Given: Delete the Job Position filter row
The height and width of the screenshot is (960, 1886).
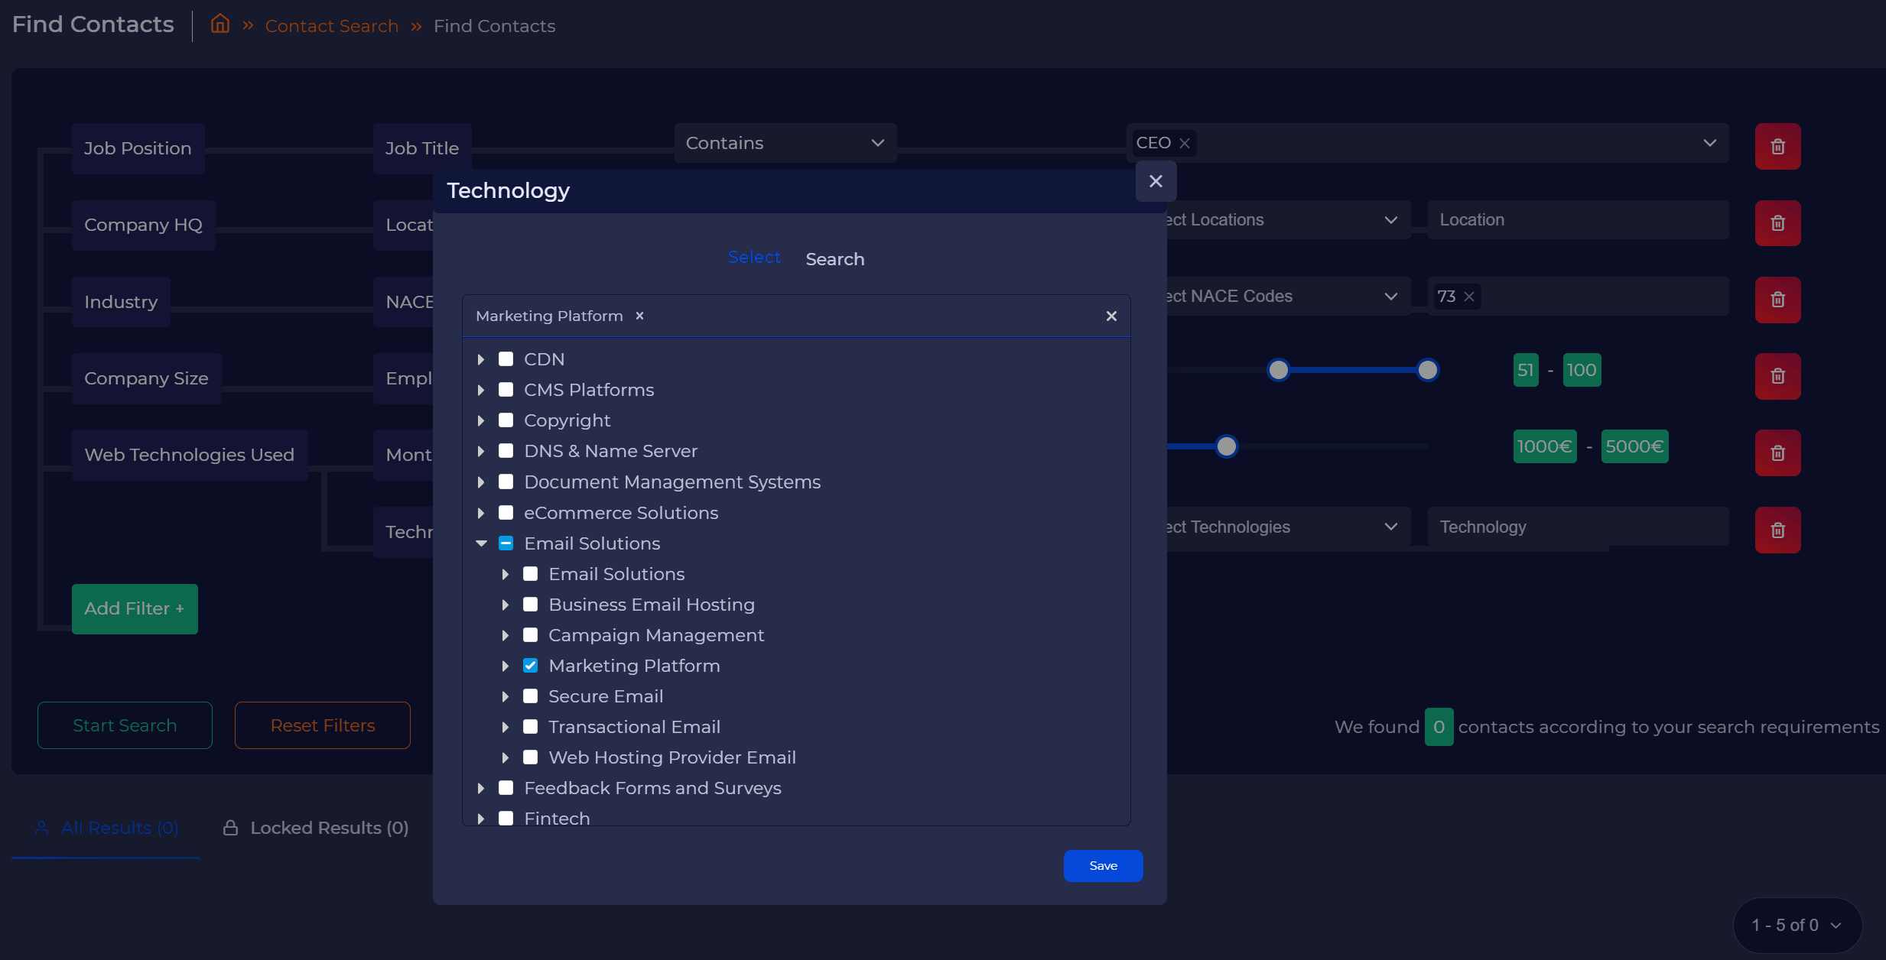Looking at the screenshot, I should click(1777, 146).
